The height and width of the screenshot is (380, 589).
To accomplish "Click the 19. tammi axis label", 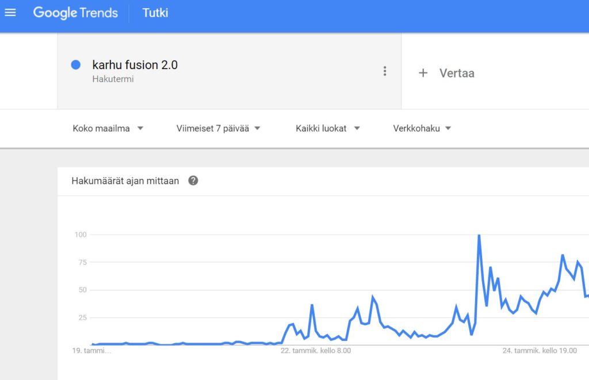I will [x=91, y=351].
